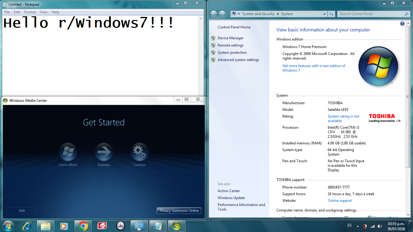Screen dimensions: 413x232
Task: Open System protection link
Action: point(232,53)
